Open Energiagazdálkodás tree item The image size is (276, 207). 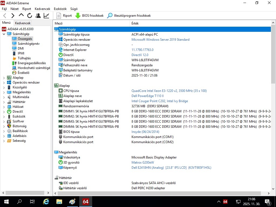click(x=32, y=63)
